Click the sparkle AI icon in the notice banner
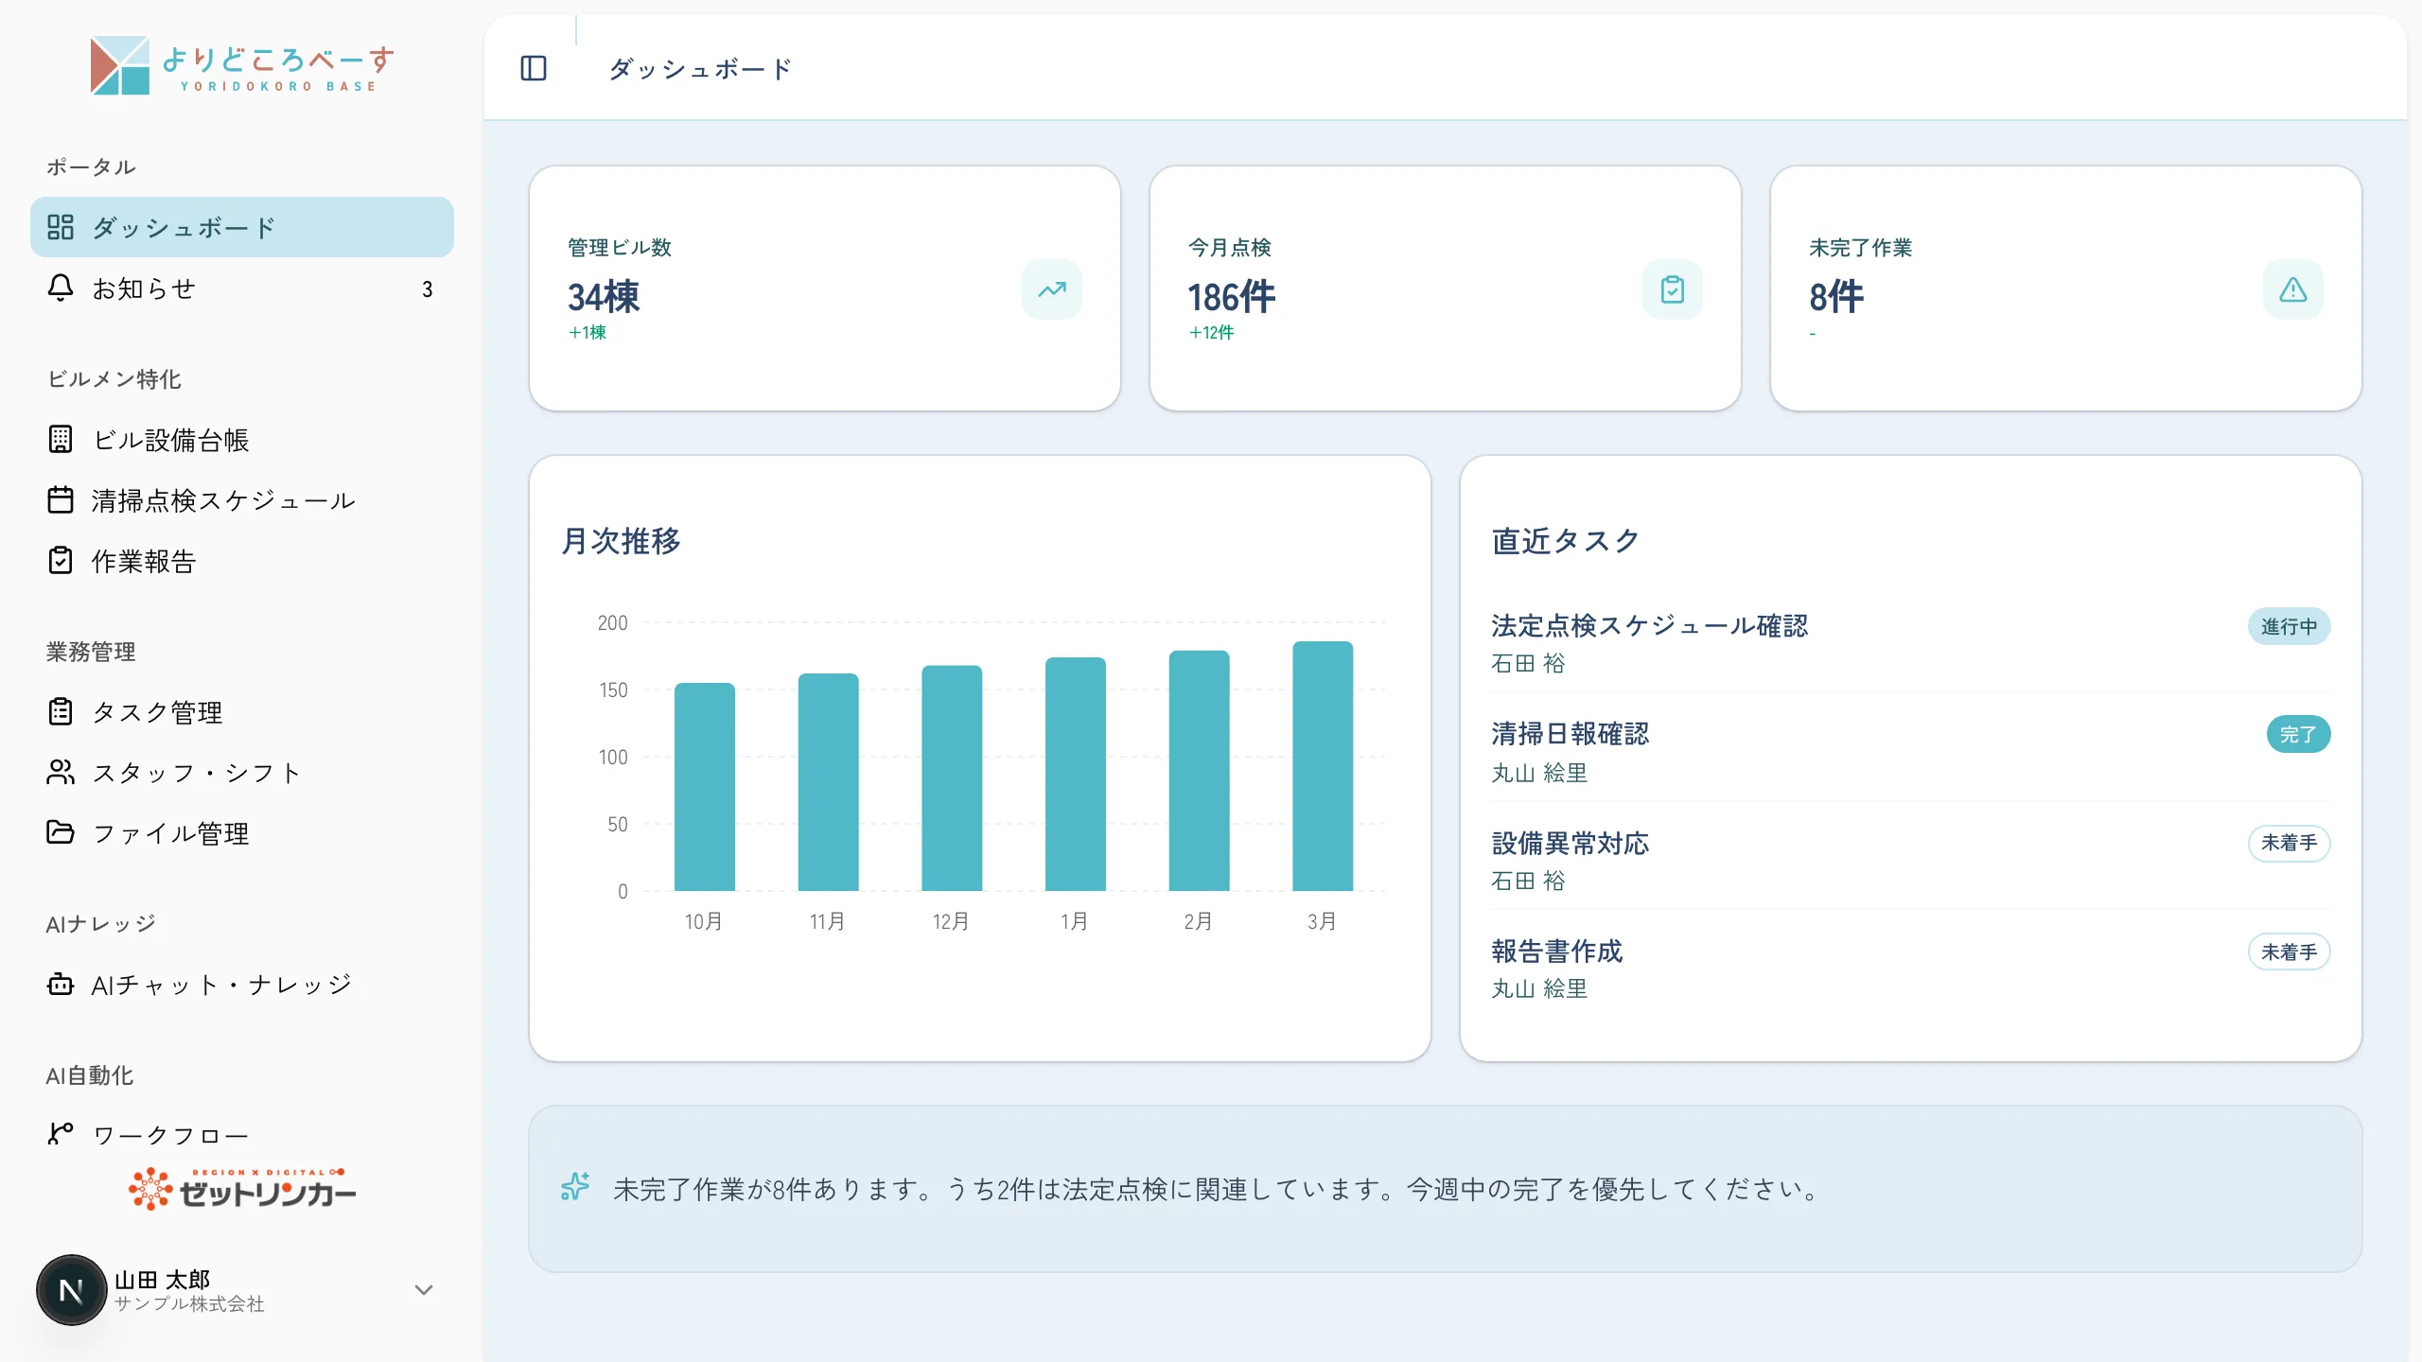This screenshot has width=2422, height=1362. (575, 1186)
